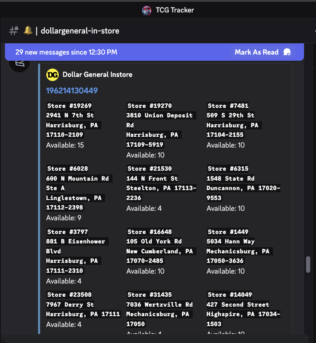Select Store #19269 heading
The width and height of the screenshot is (316, 343).
(69, 106)
